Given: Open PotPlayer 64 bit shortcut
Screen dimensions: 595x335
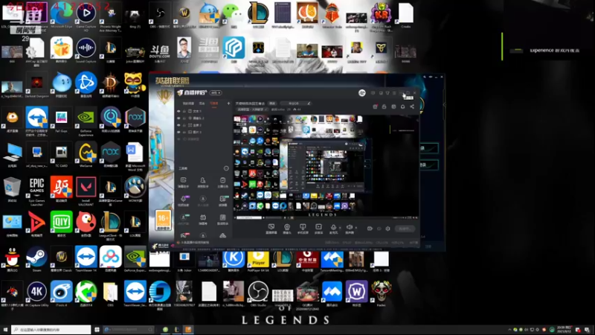Looking at the screenshot, I should pyautogui.click(x=258, y=259).
